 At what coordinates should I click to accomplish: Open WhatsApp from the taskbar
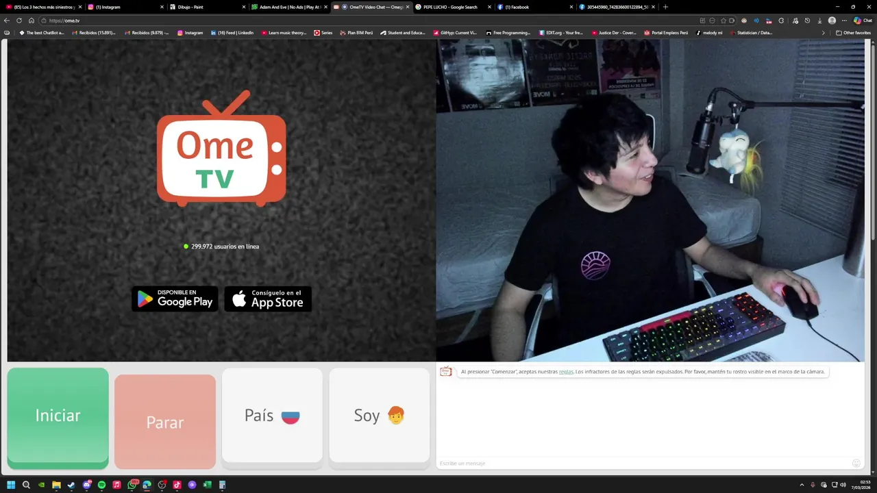[x=132, y=485]
